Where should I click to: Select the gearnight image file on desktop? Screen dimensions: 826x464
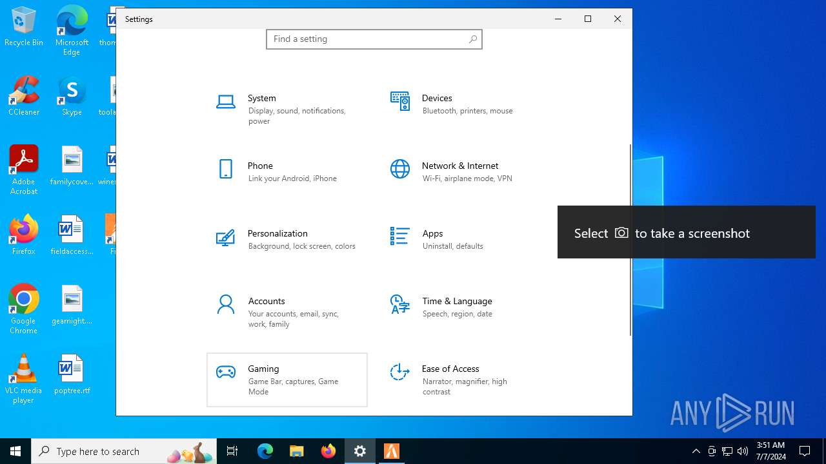(x=72, y=305)
